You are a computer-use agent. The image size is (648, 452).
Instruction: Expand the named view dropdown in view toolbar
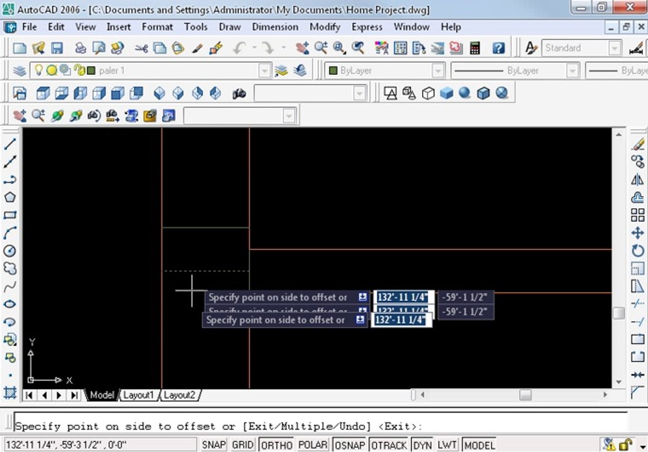pyautogui.click(x=360, y=94)
